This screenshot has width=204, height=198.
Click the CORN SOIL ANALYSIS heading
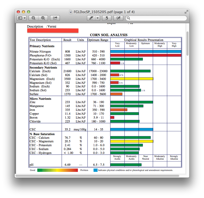pos(109,35)
